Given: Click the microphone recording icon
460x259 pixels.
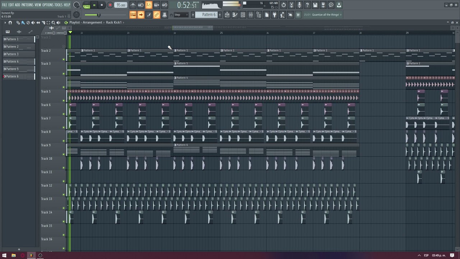Looking at the screenshot, I should click(299, 5).
